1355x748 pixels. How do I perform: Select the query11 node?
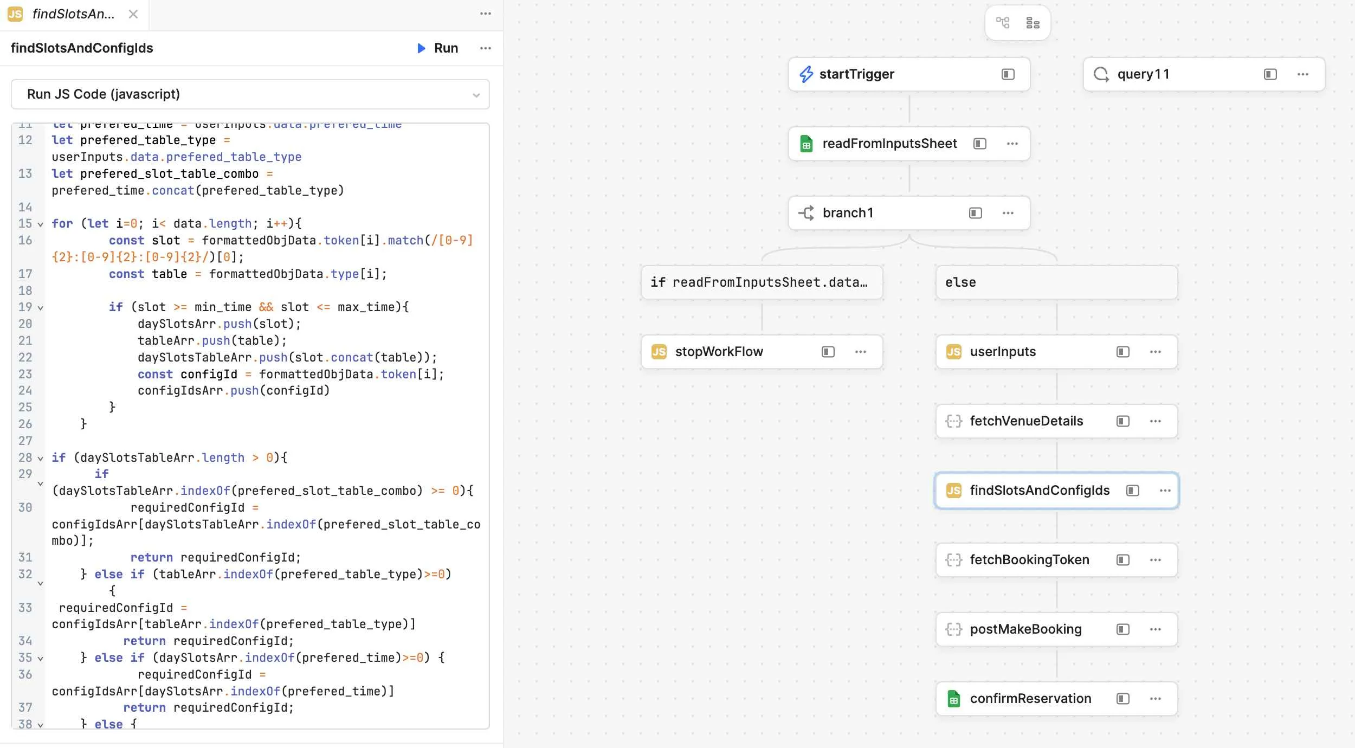[x=1204, y=74]
